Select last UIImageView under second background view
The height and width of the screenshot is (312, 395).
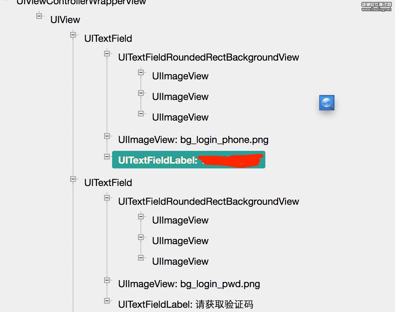point(180,261)
